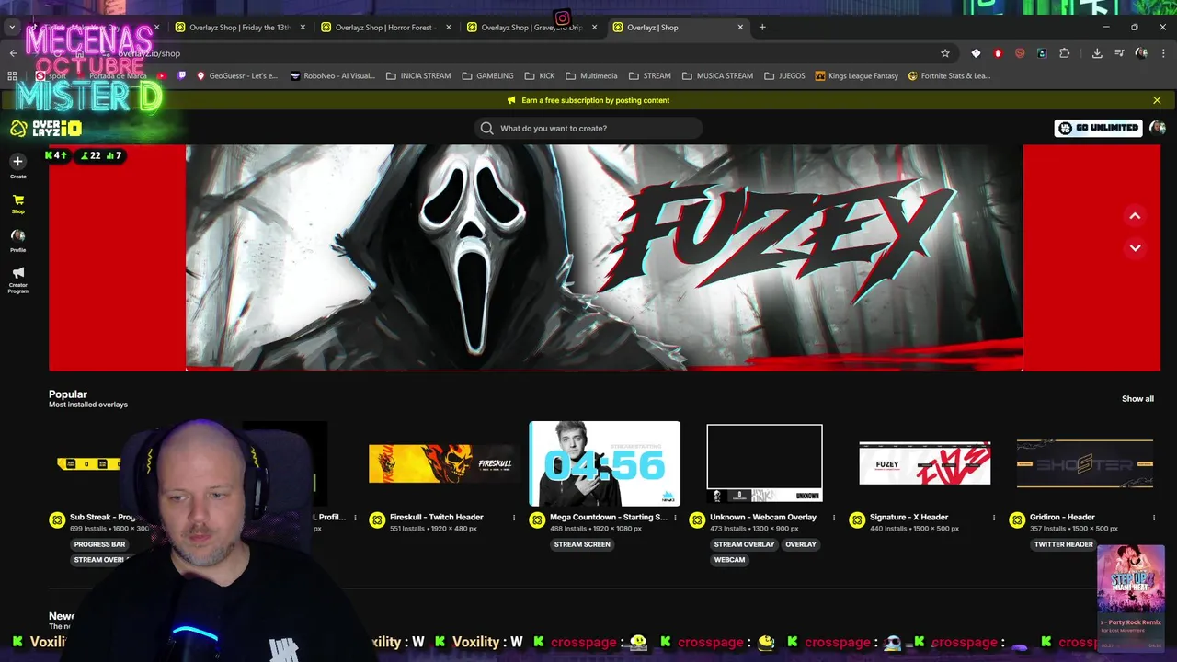Open the user avatar next to Go Unlimited
1177x662 pixels.
pos(1158,128)
